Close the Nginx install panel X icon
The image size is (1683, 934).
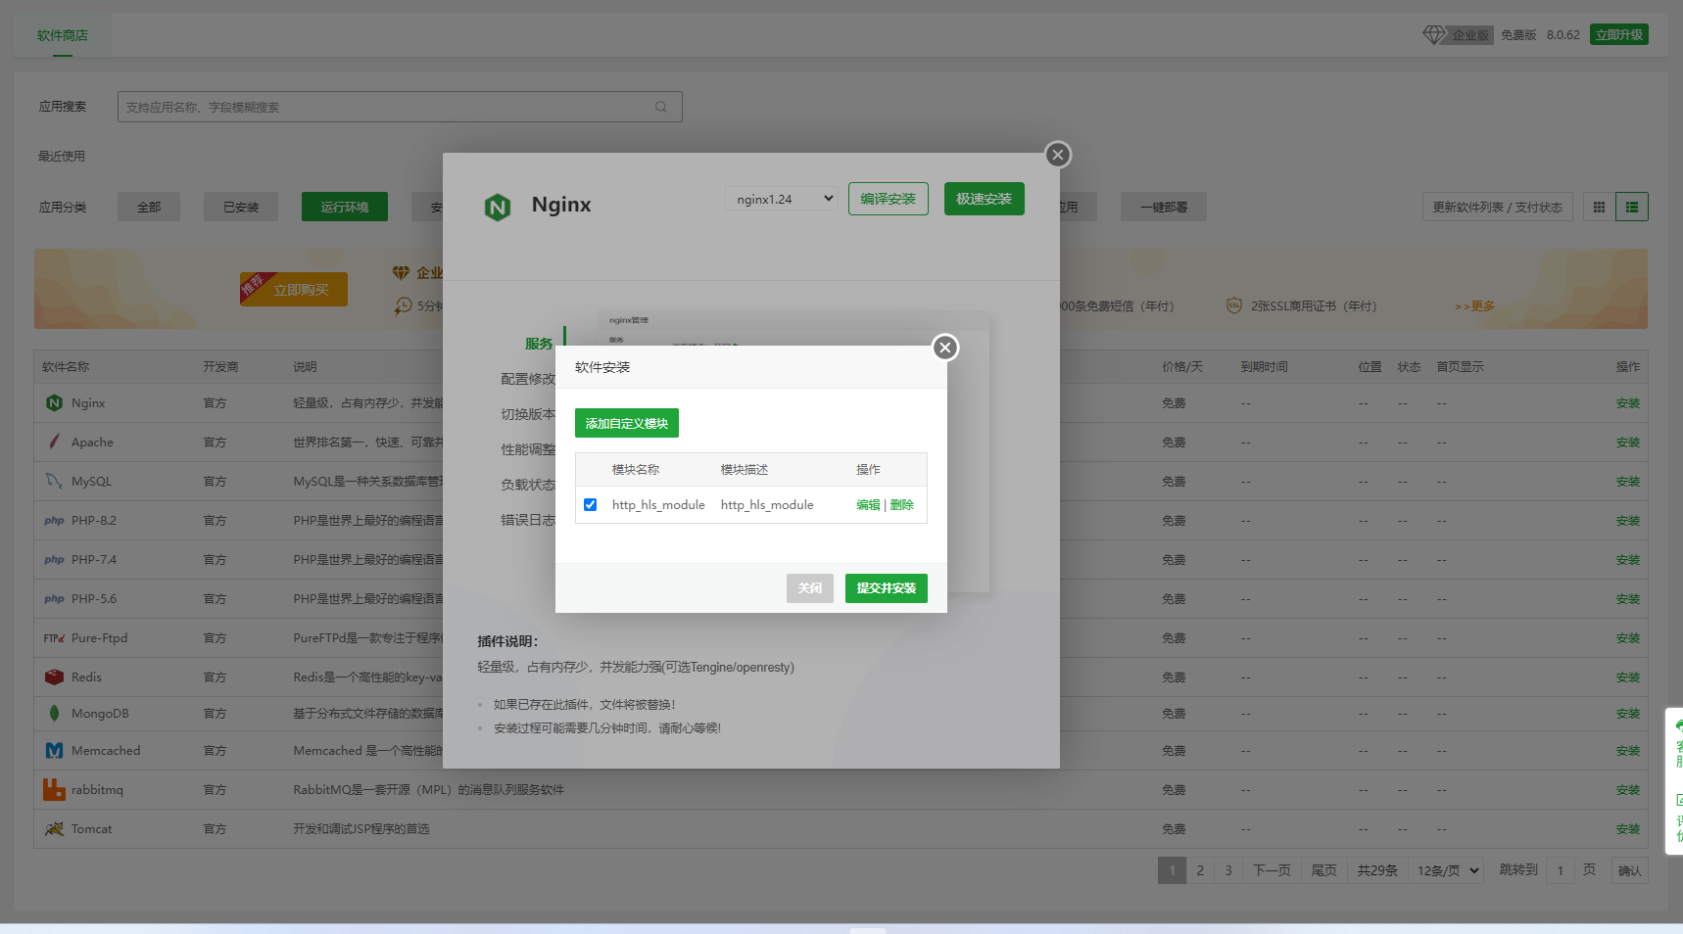[1057, 155]
